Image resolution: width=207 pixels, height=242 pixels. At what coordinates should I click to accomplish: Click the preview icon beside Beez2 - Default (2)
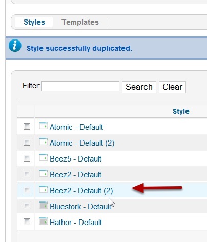44,189
